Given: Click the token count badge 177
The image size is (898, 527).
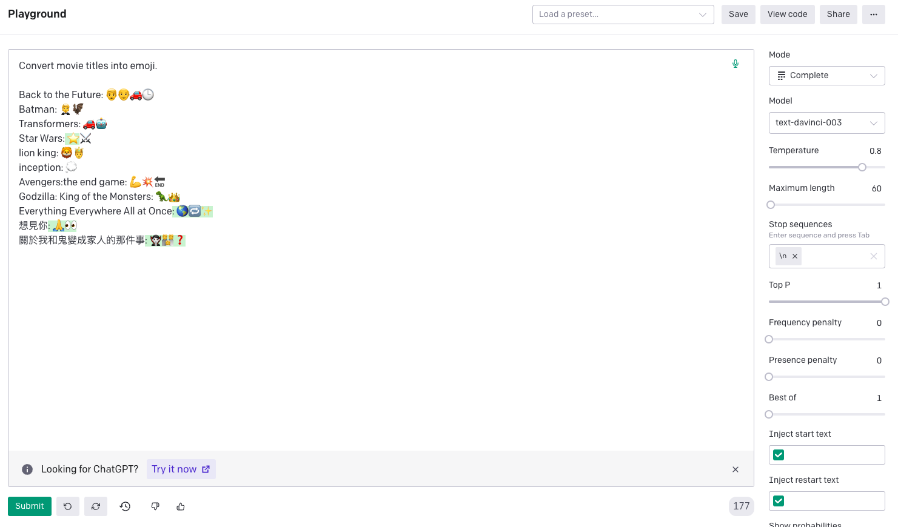Looking at the screenshot, I should (x=742, y=506).
